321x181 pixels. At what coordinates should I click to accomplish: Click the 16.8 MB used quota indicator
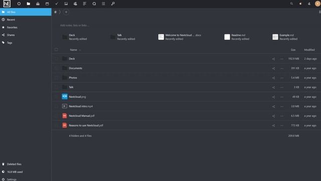pos(26,172)
